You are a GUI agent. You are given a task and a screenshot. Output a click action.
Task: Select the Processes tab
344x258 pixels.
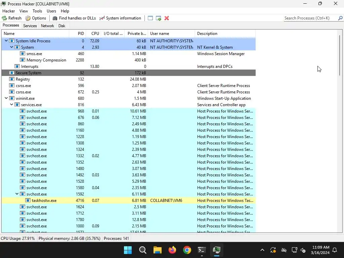(11, 25)
